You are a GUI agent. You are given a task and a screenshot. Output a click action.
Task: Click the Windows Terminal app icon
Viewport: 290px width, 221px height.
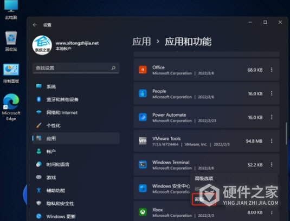[x=143, y=165]
